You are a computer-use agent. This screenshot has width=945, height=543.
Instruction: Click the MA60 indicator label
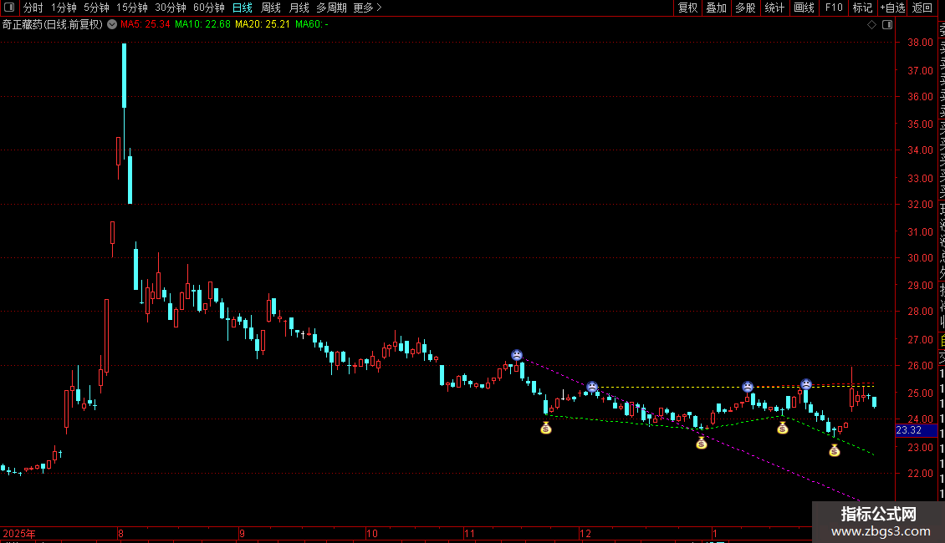pyautogui.click(x=312, y=25)
